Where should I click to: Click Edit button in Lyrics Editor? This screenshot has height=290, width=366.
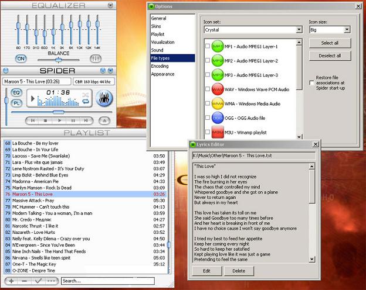pos(206,271)
